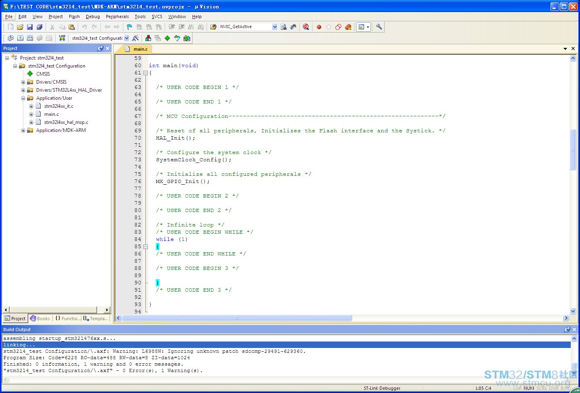
Task: Open Find in Files icon
Action: [213, 27]
